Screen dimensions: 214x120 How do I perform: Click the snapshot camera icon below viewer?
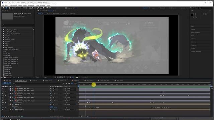coord(77,77)
